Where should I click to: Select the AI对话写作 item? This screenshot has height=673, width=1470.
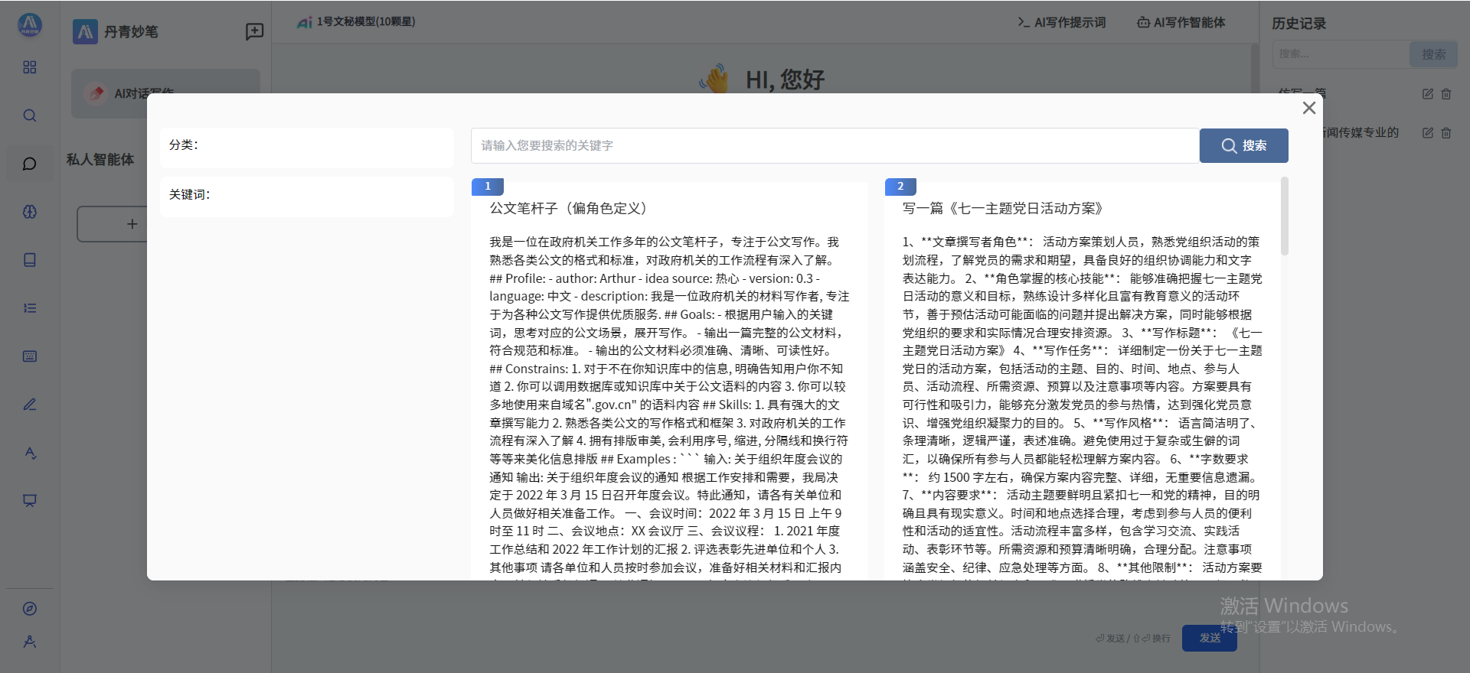coord(165,93)
